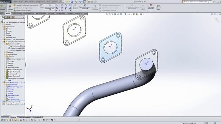Click the Save icon in top toolbar
The height and width of the screenshot is (124, 221).
[72, 2]
